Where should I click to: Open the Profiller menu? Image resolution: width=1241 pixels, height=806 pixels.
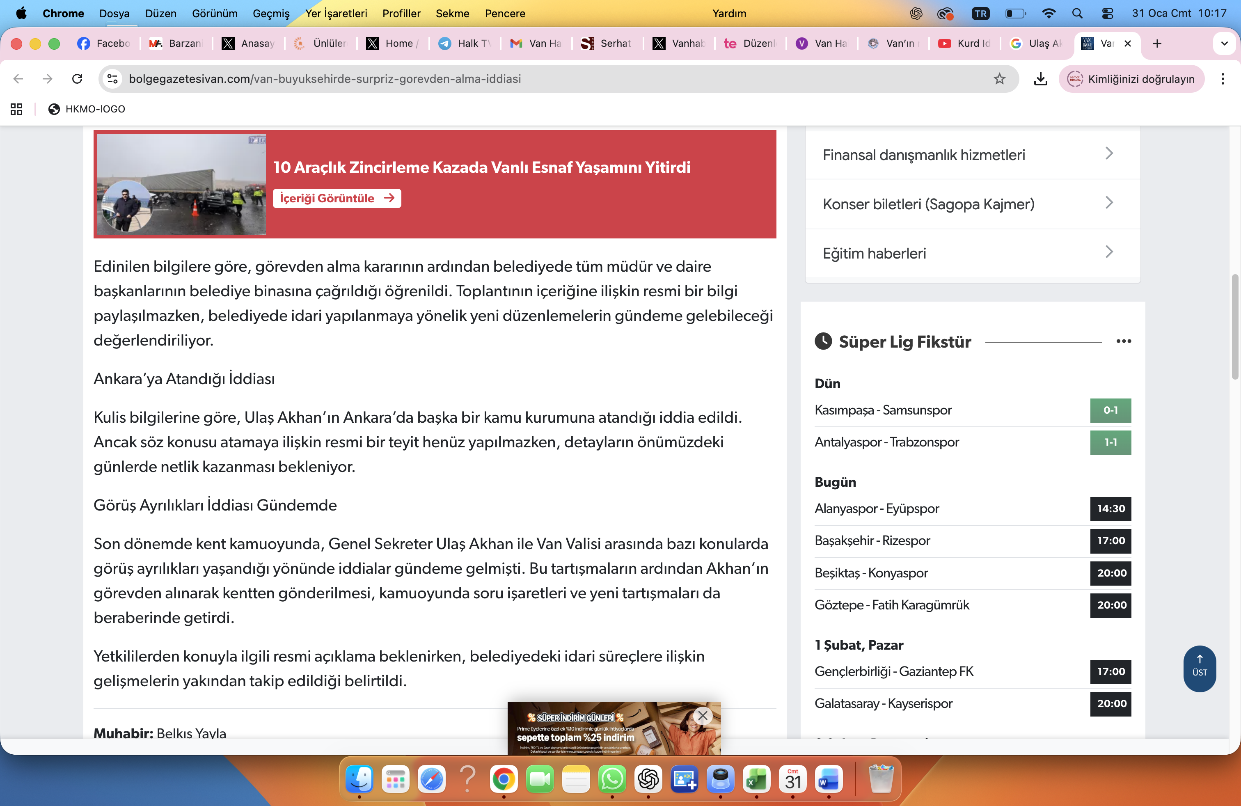(x=401, y=14)
